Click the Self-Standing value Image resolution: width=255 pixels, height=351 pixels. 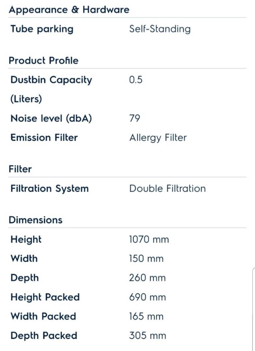coord(160,29)
